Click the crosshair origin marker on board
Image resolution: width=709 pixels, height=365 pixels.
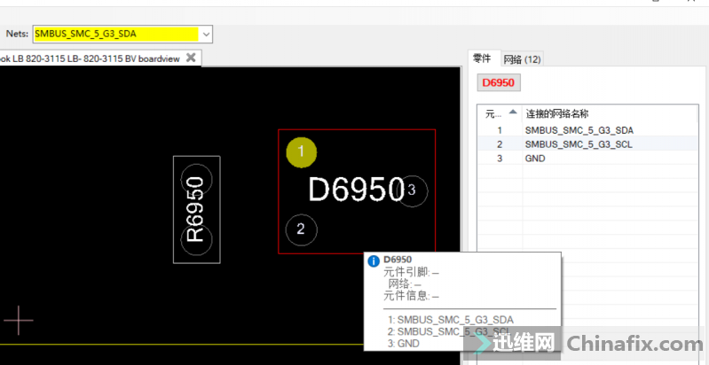[18, 319]
